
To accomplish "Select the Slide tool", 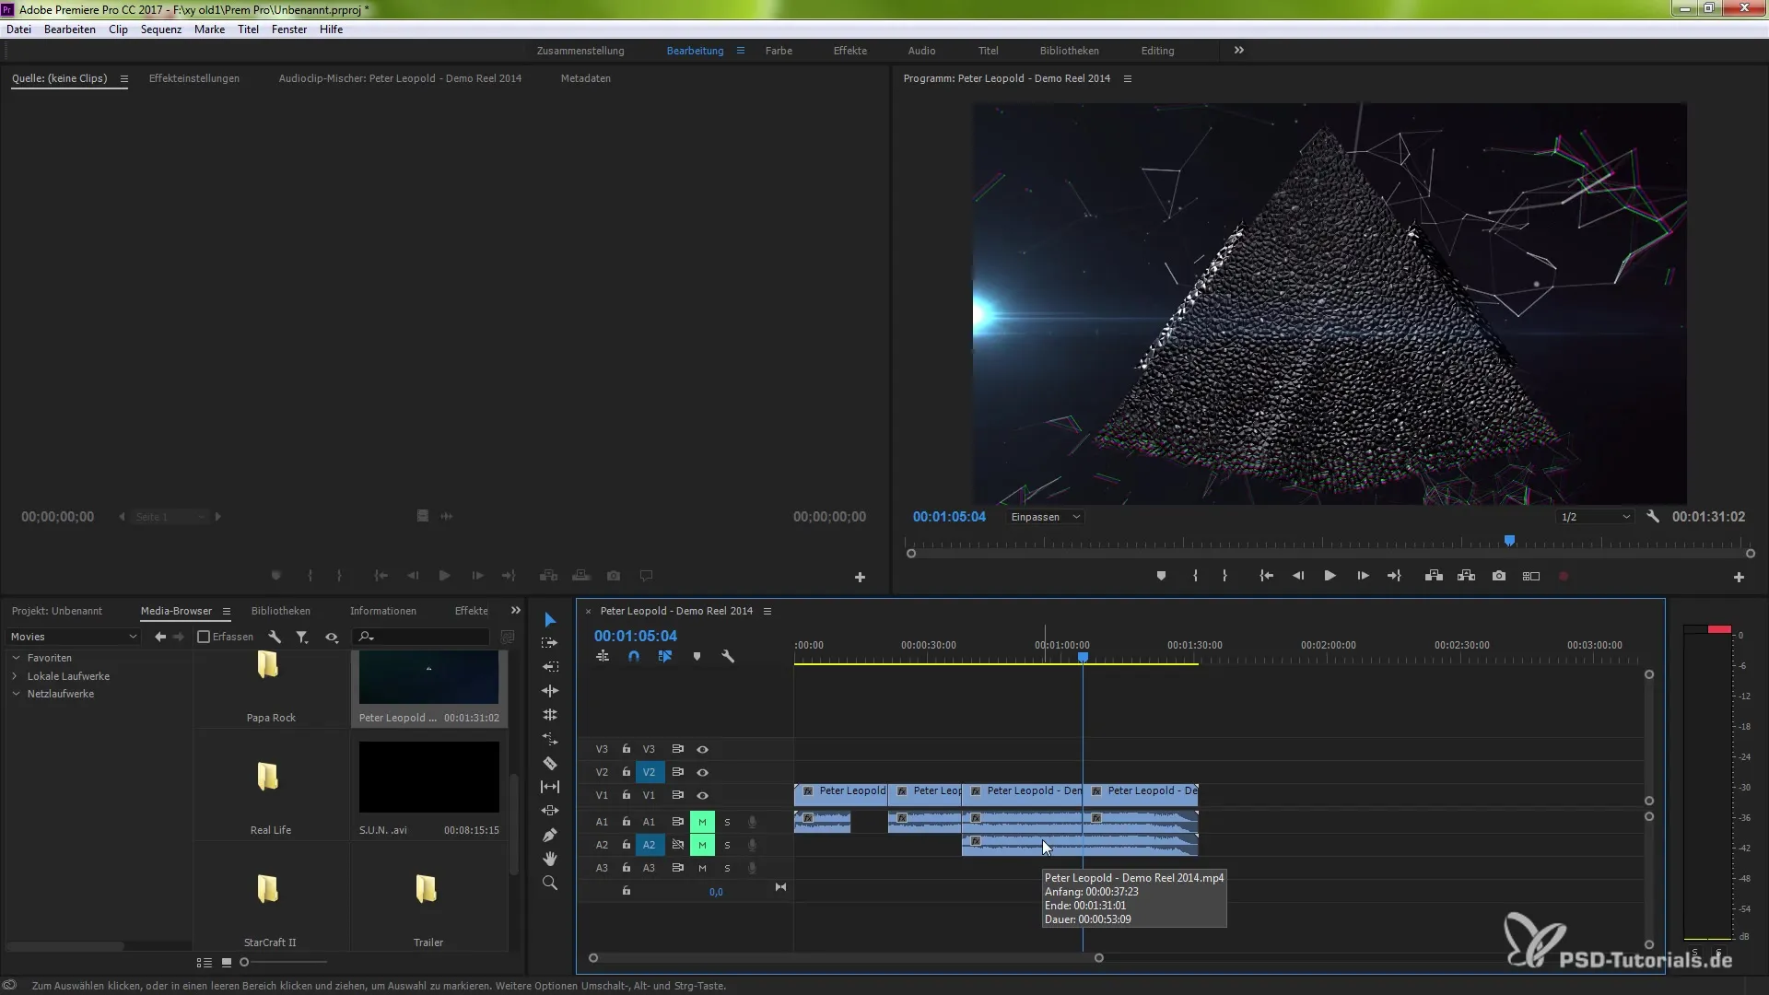I will tap(550, 811).
